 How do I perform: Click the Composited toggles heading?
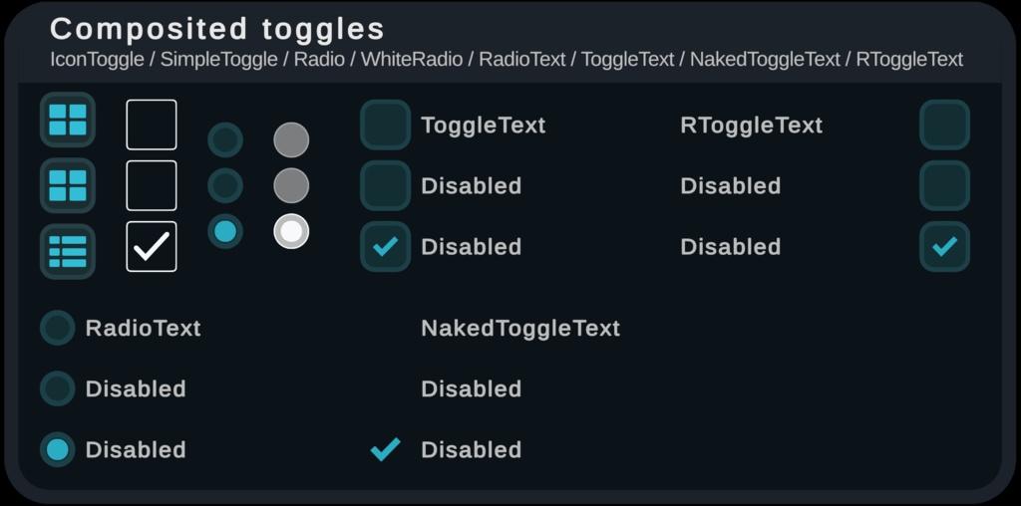pos(217,29)
